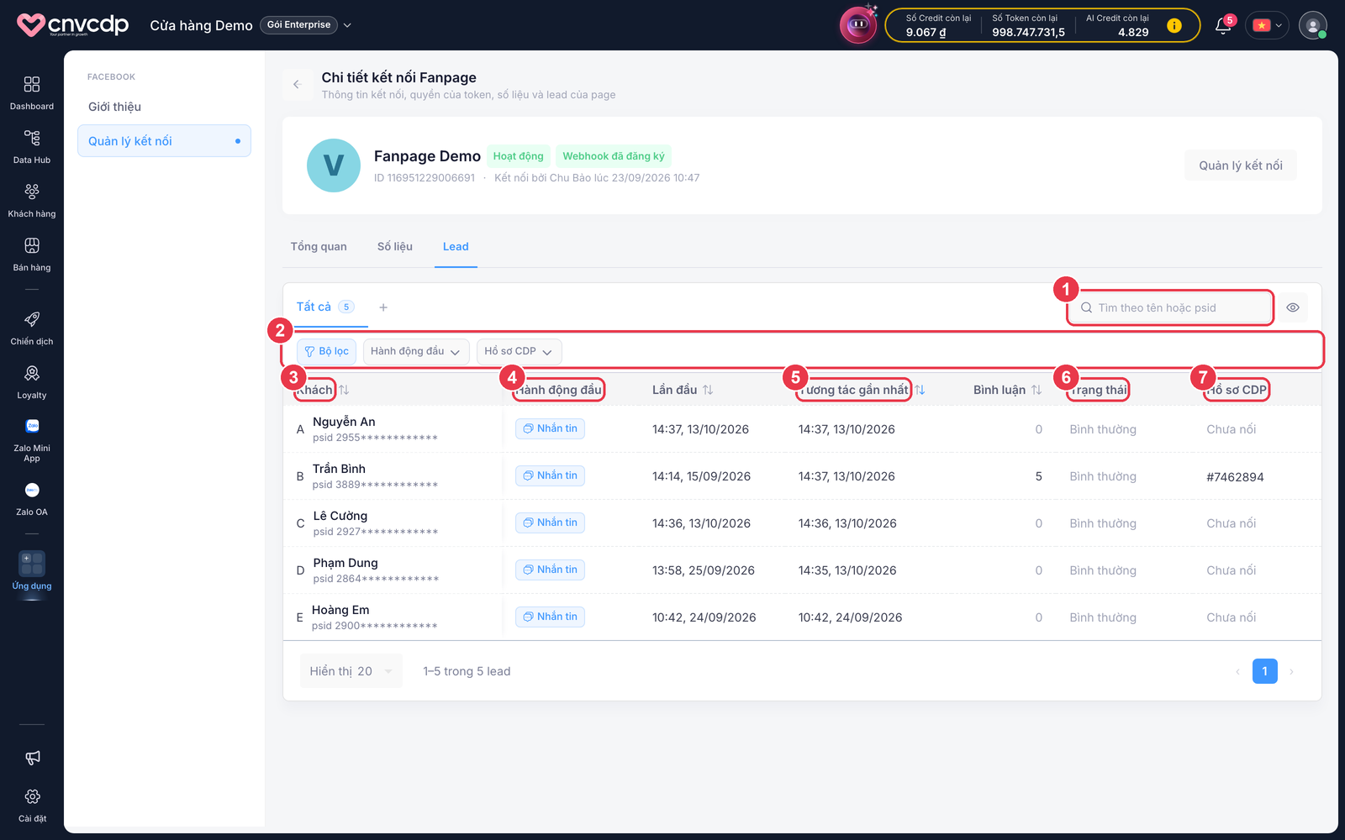Image resolution: width=1345 pixels, height=840 pixels.
Task: Open Quản lý kết nối sidebar item
Action: (164, 141)
